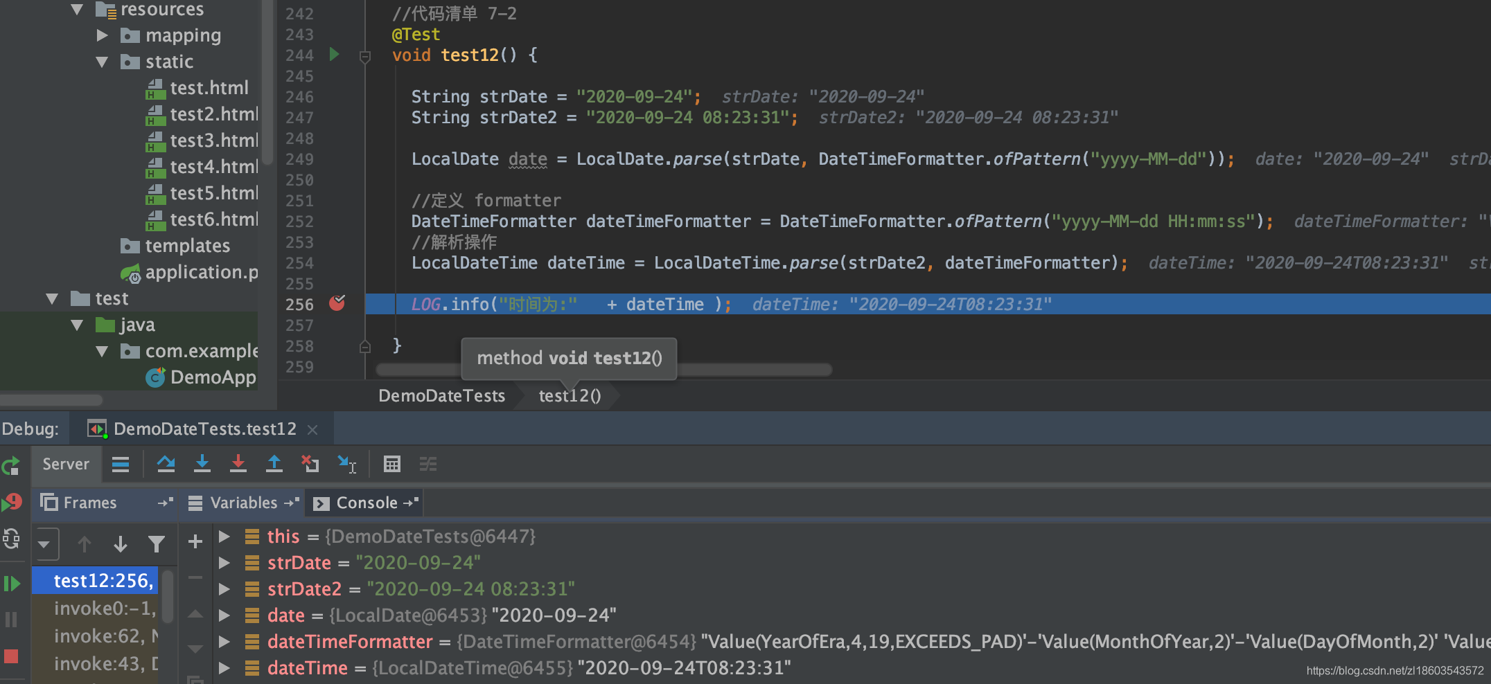Toggle the breakpoint at line 256

pyautogui.click(x=337, y=303)
